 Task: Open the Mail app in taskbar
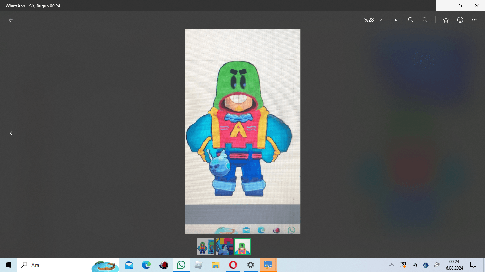point(129,265)
